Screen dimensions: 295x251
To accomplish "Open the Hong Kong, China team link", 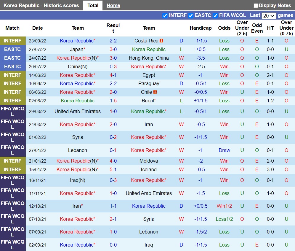I will click(149, 58).
